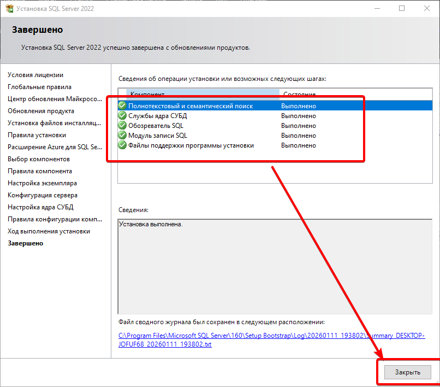This screenshot has height=387, width=440.
Task: Click Выполнено status of Модуль записи SQL
Action: (299, 136)
